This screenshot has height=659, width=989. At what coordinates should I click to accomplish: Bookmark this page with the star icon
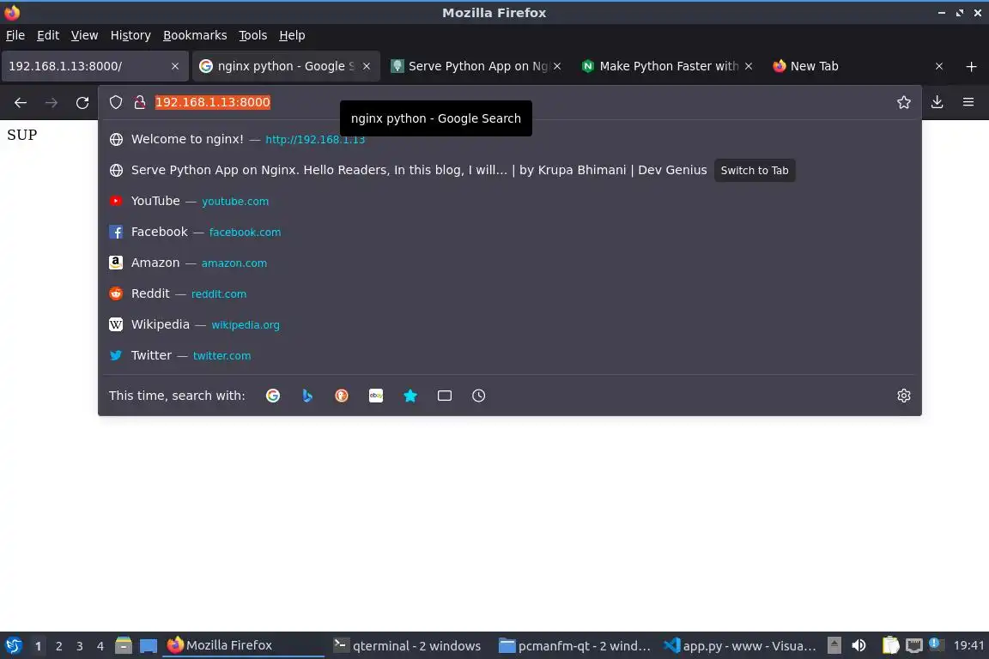point(904,102)
